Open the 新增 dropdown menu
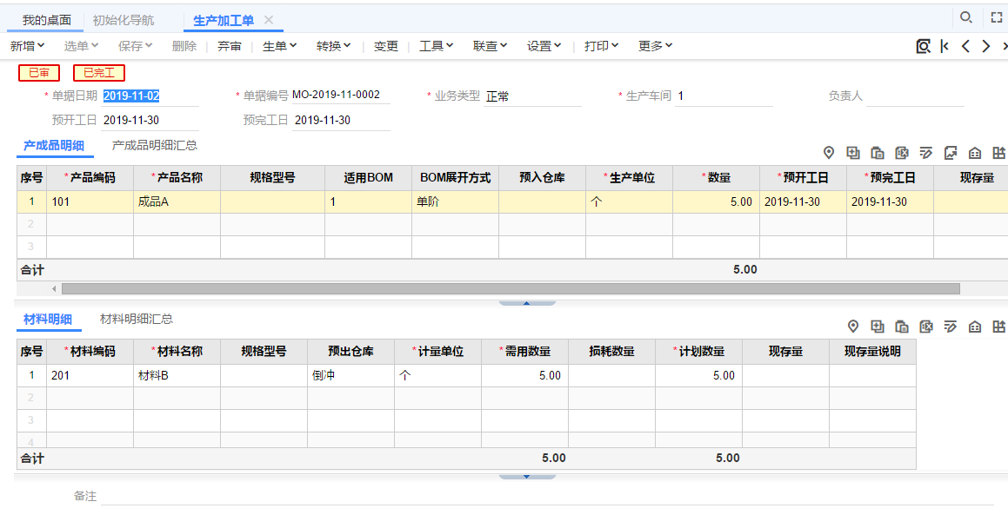 coord(28,46)
